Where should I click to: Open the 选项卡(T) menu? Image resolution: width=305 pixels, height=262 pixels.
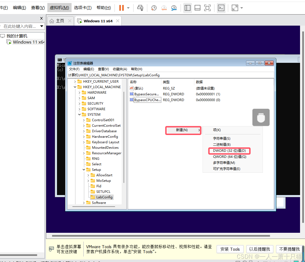point(83,8)
